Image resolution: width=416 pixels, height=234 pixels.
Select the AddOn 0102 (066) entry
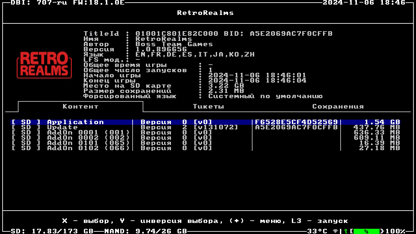coord(88,148)
